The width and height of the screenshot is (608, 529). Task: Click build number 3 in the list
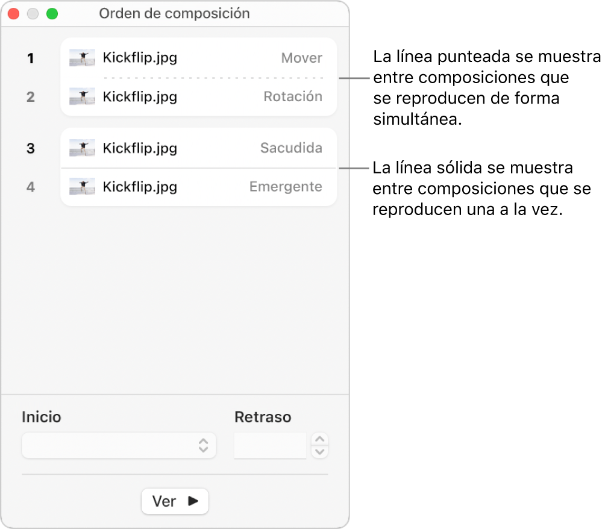[x=30, y=149]
